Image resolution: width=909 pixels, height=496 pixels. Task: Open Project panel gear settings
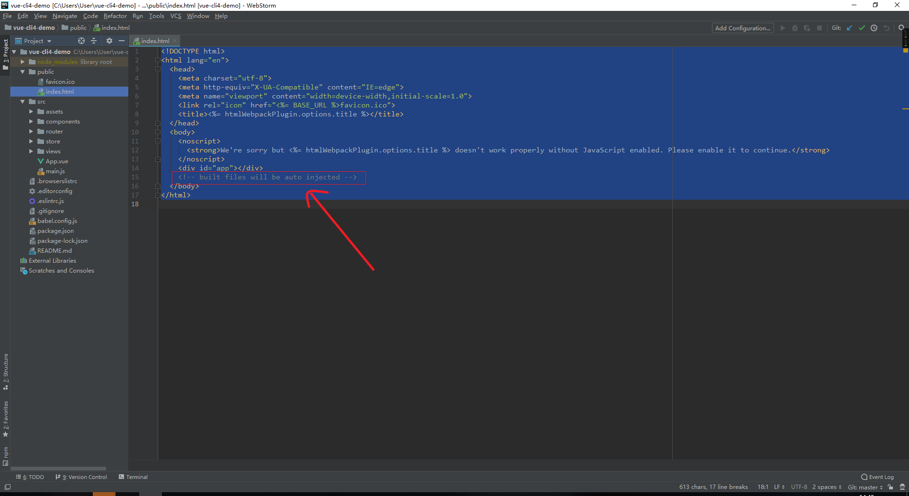[x=109, y=41]
